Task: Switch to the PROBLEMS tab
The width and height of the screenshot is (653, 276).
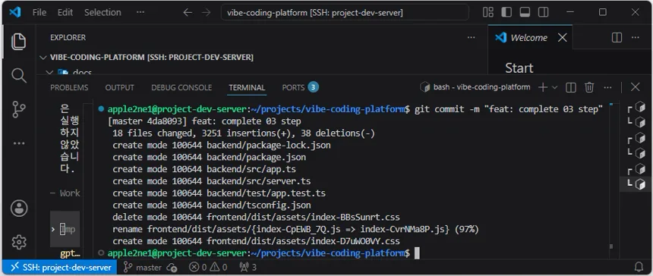Action: coord(69,88)
